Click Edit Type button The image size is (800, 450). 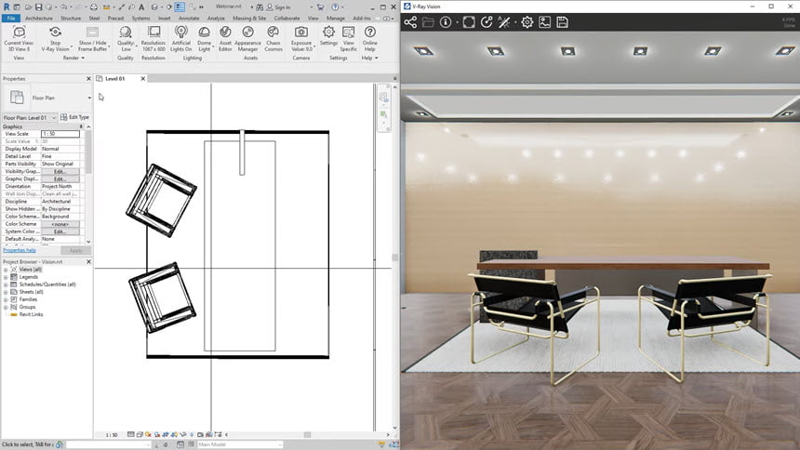[x=74, y=117]
